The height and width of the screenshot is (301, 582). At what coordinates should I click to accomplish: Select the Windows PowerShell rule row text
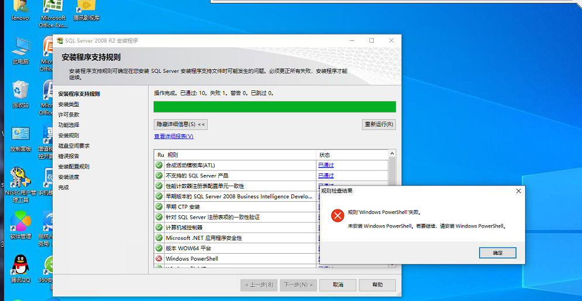click(x=192, y=259)
